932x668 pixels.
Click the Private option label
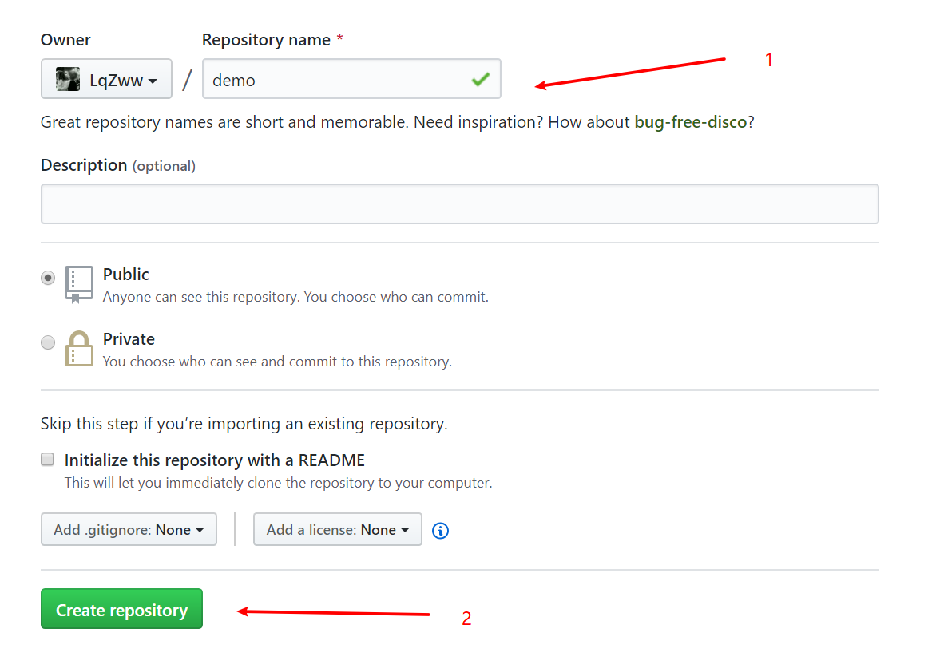(129, 339)
